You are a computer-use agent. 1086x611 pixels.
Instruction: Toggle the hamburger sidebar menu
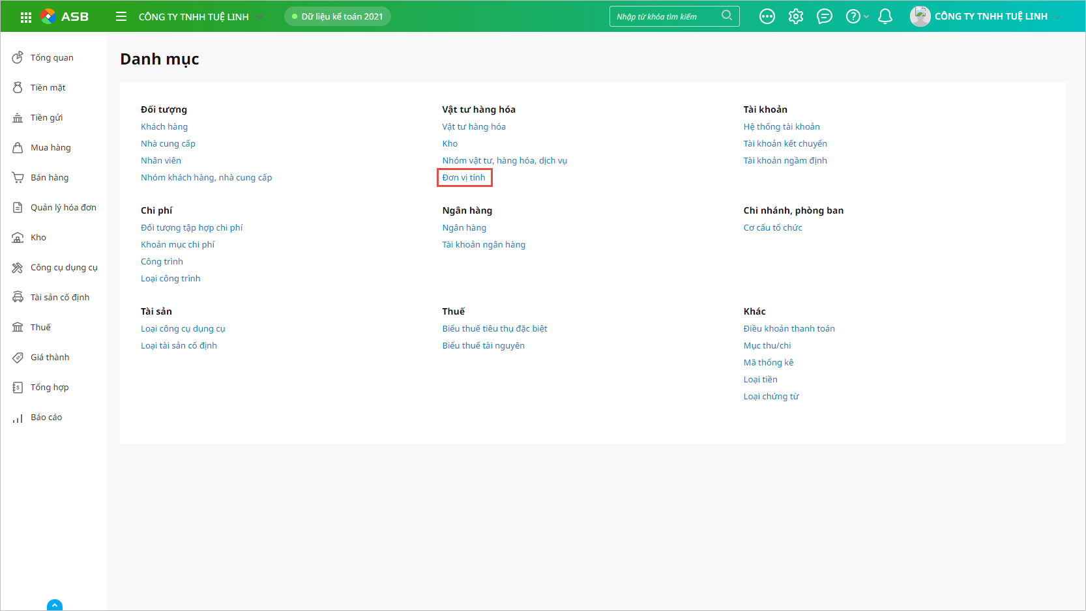121,16
